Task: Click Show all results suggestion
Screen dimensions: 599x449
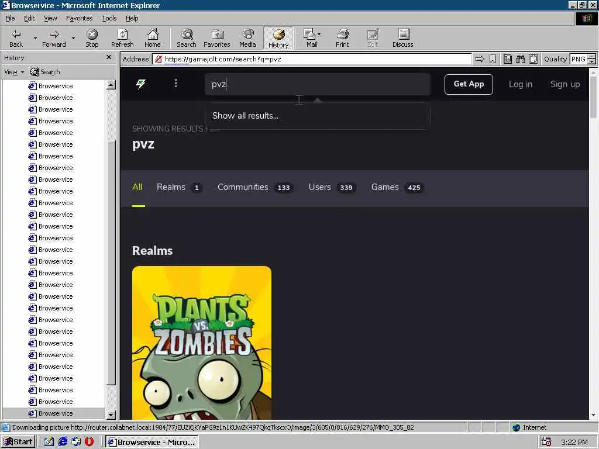Action: point(245,116)
